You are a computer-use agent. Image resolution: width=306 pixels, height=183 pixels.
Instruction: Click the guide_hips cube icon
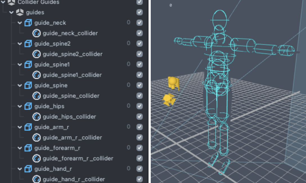[28, 106]
